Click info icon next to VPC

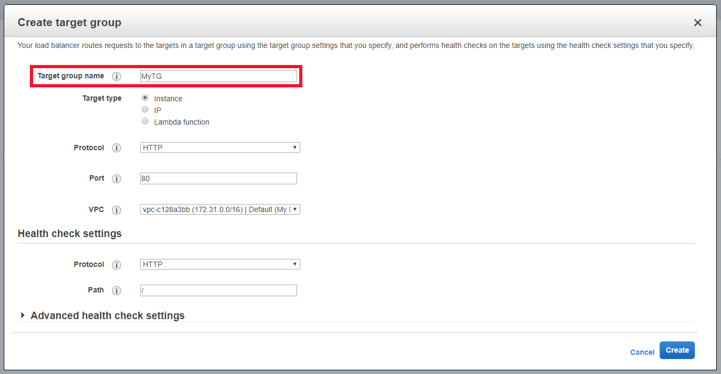click(117, 210)
